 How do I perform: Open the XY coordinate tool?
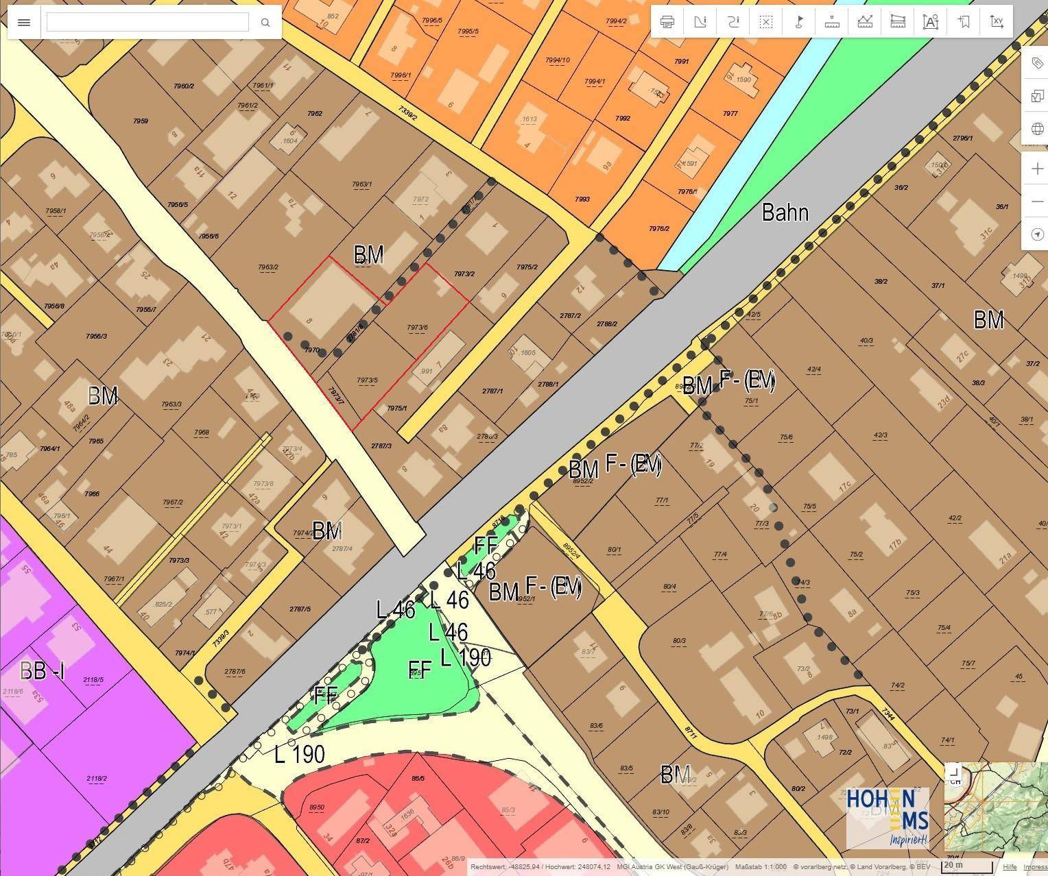point(997,22)
